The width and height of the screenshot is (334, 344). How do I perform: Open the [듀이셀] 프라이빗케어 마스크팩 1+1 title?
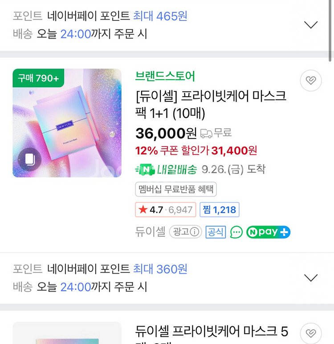(210, 105)
